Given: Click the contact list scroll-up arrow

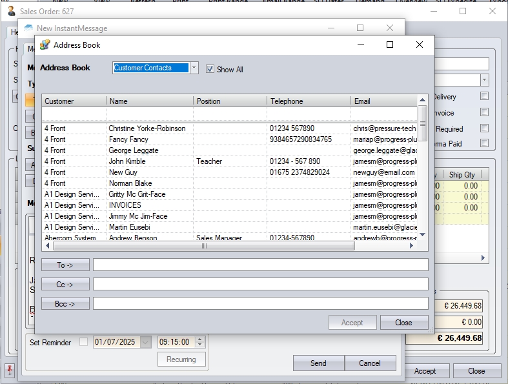Looking at the screenshot, I should coord(423,100).
